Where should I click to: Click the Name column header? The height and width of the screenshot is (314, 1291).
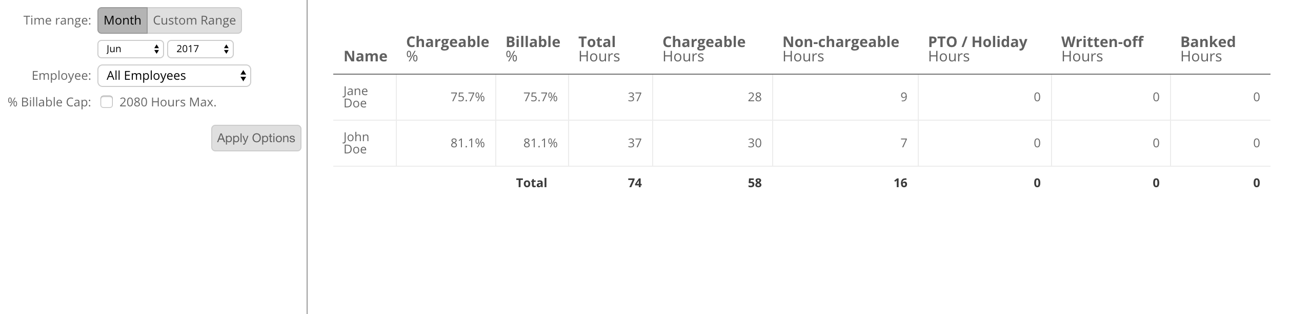(366, 56)
